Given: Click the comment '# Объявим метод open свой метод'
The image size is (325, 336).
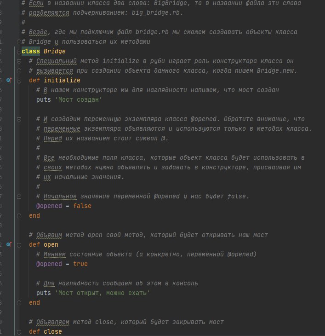Looking at the screenshot, I should [x=148, y=235].
